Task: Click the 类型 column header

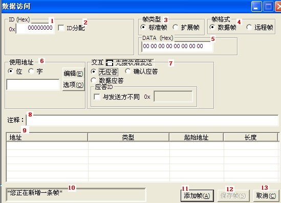Action: [128, 138]
